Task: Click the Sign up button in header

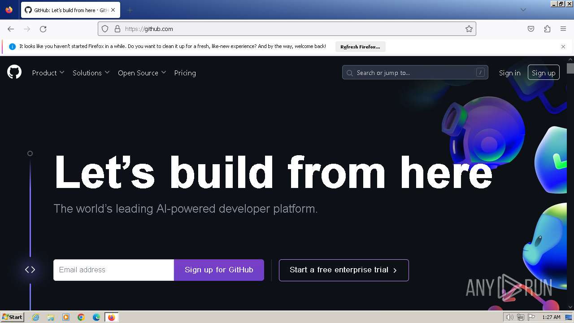Action: (x=544, y=73)
